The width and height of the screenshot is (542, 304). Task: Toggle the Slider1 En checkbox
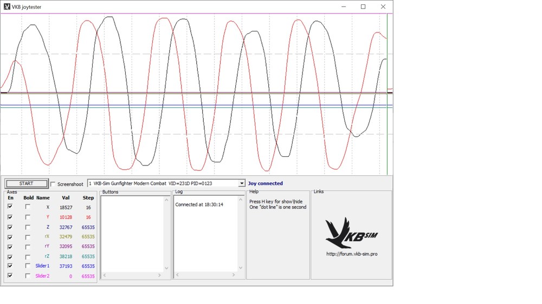click(x=10, y=266)
